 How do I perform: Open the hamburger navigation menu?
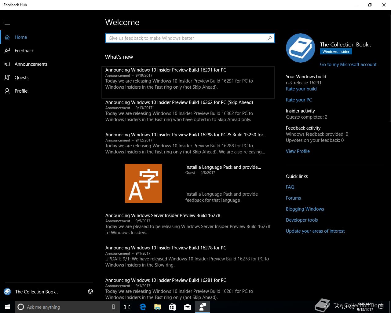click(7, 23)
